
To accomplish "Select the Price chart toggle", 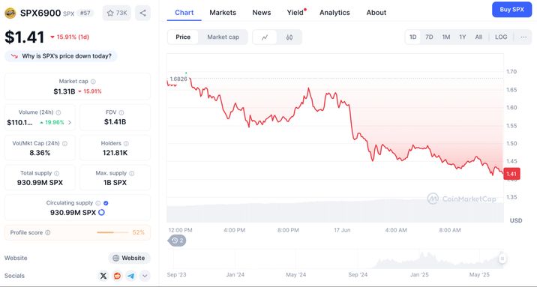I will 183,37.
